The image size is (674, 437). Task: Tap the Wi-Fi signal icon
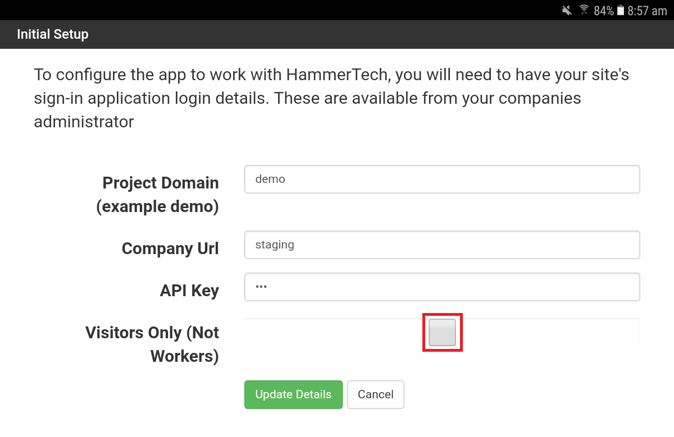tap(584, 10)
